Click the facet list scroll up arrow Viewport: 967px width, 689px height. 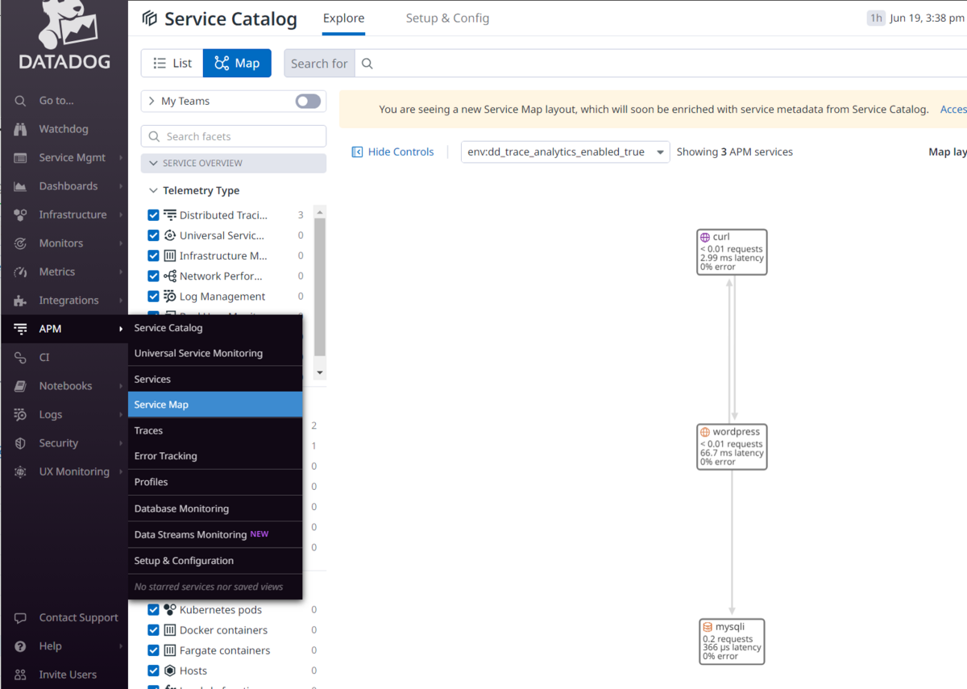(320, 212)
